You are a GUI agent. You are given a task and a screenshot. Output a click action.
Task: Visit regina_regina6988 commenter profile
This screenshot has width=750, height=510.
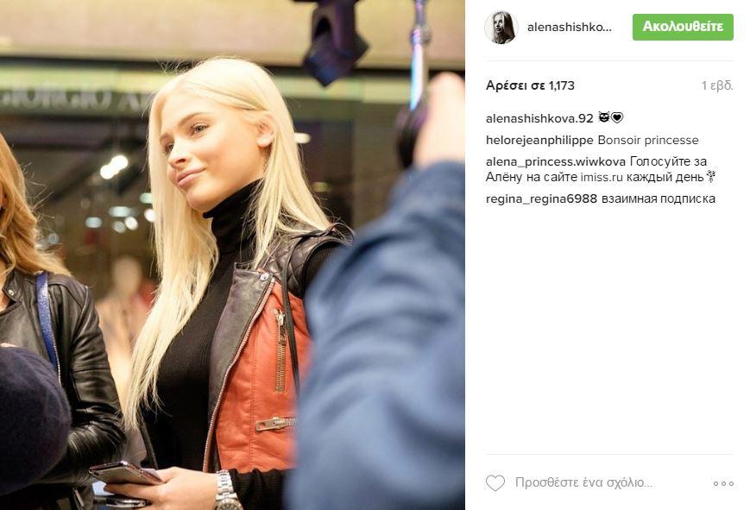pyautogui.click(x=541, y=198)
